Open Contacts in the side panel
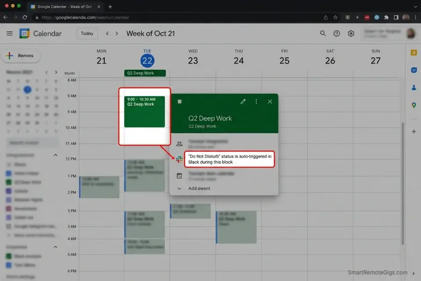 pyautogui.click(x=414, y=88)
